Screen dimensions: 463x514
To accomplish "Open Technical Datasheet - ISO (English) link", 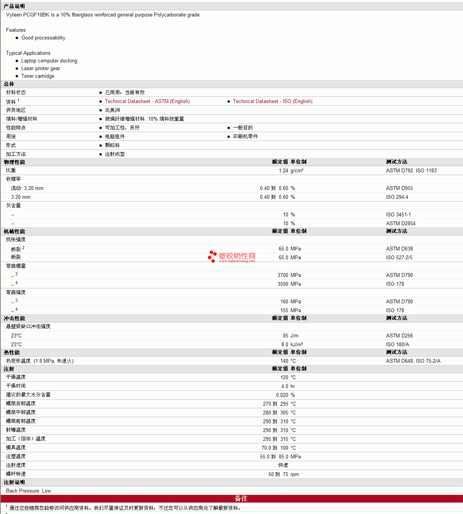I will point(273,101).
